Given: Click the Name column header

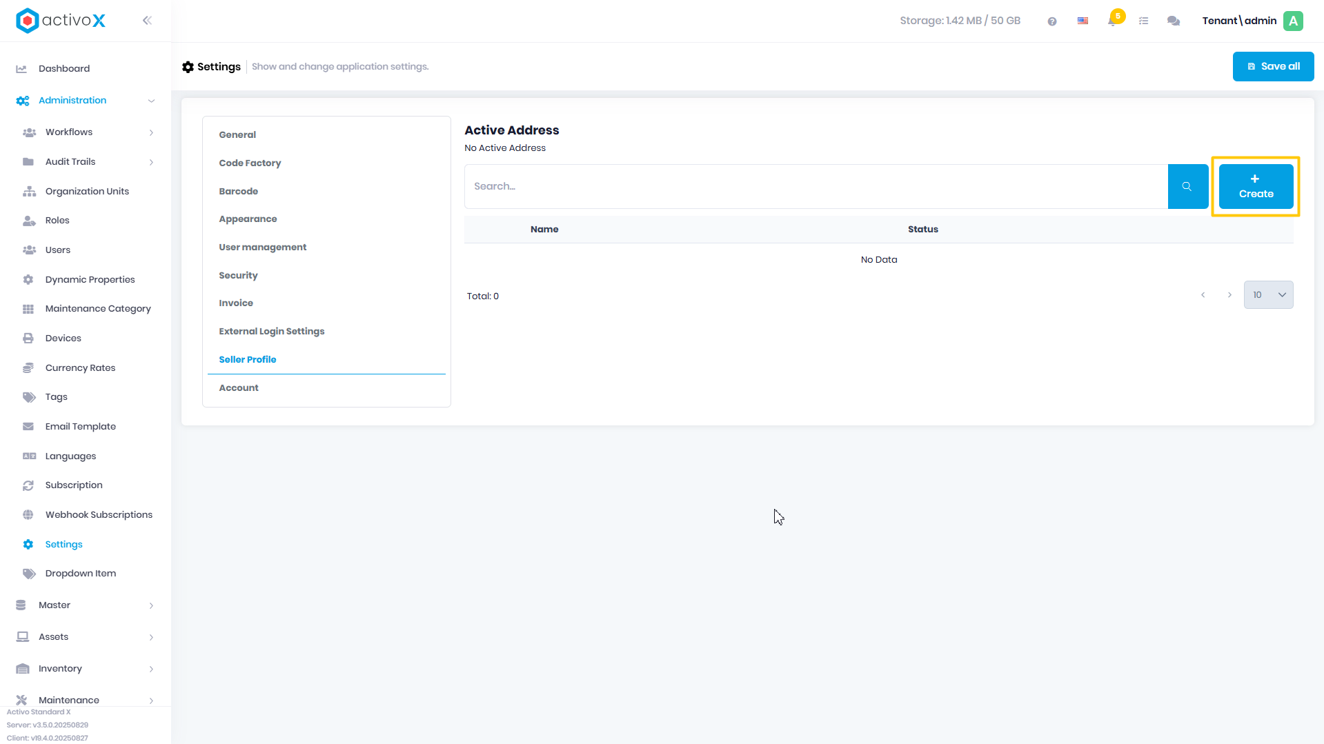Looking at the screenshot, I should (x=544, y=230).
